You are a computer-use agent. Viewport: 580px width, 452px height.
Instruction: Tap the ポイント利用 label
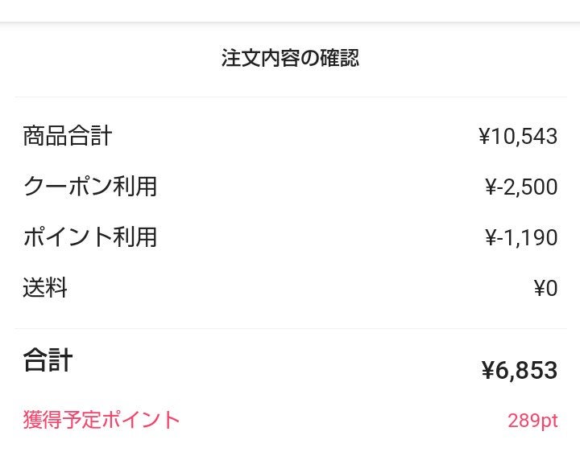pyautogui.click(x=89, y=237)
